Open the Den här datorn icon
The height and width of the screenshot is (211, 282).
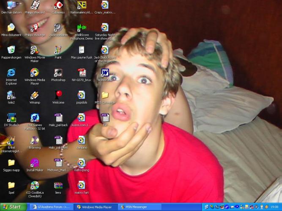coord(11,5)
